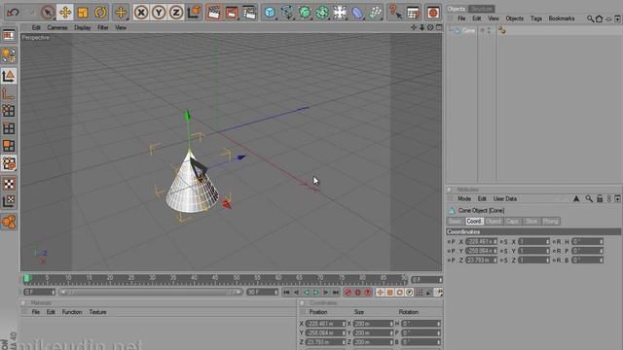Play animation backward

tap(307, 293)
